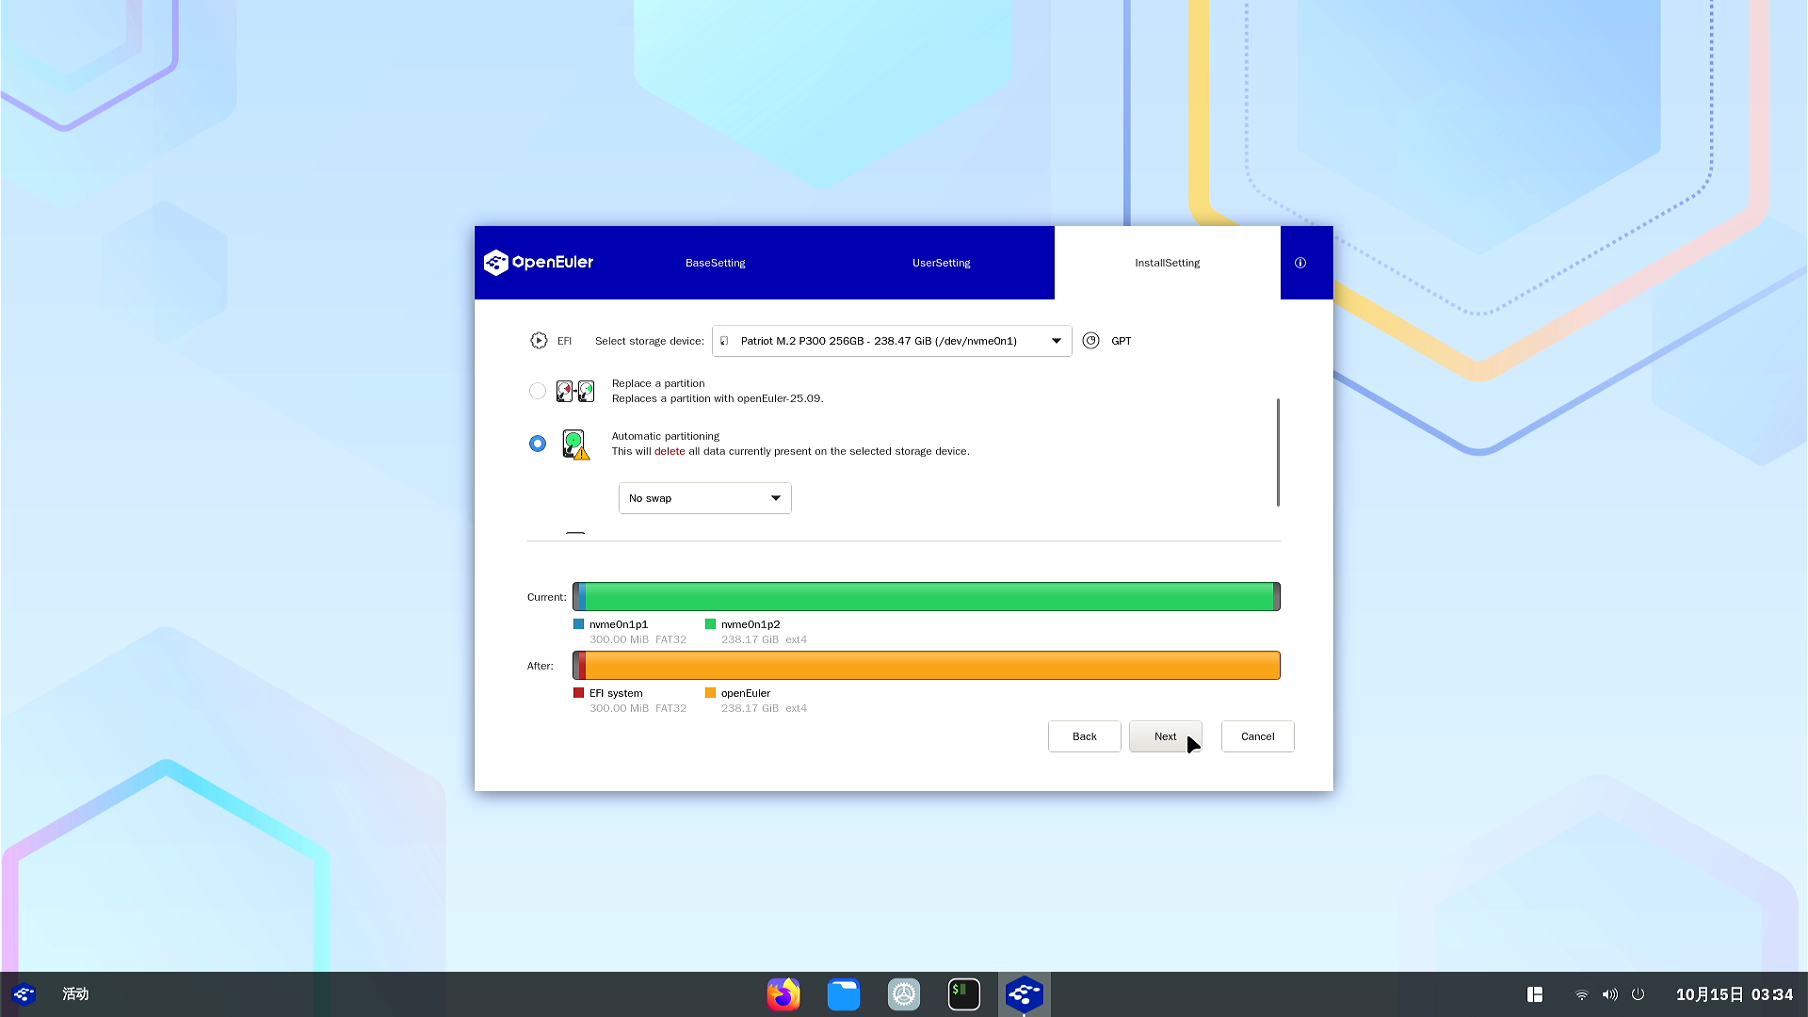Switch to the BaseSetting tab

click(715, 263)
